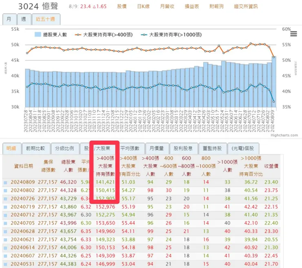Click holding value 146,999
The width and height of the screenshot is (302, 268).
pyautogui.click(x=105, y=264)
